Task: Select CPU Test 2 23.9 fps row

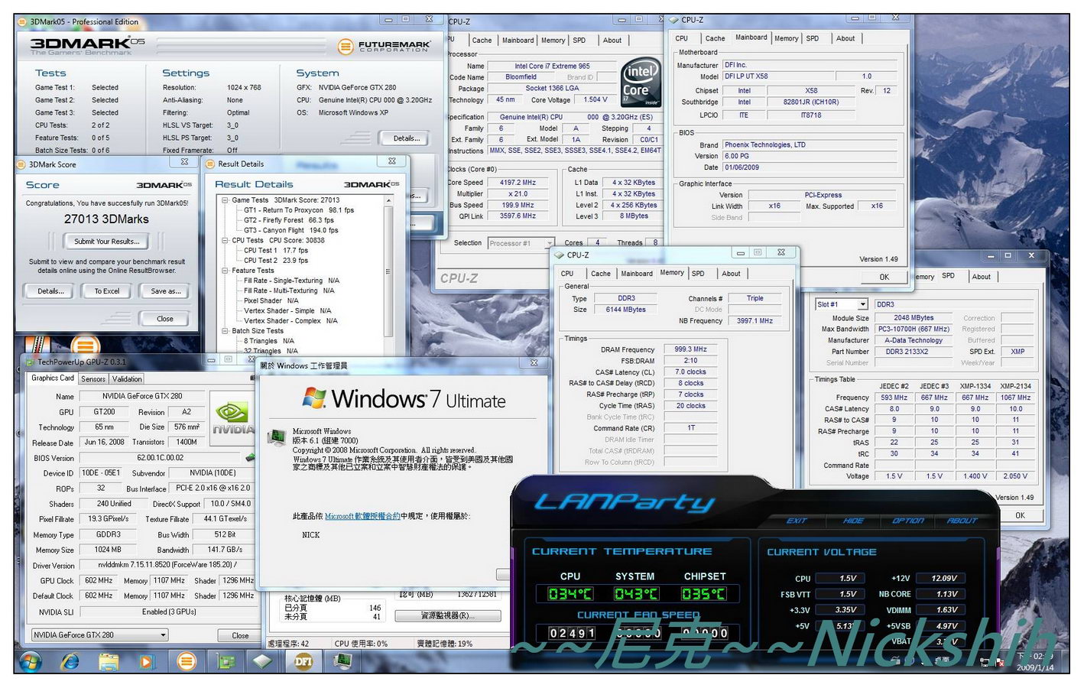Action: point(275,261)
